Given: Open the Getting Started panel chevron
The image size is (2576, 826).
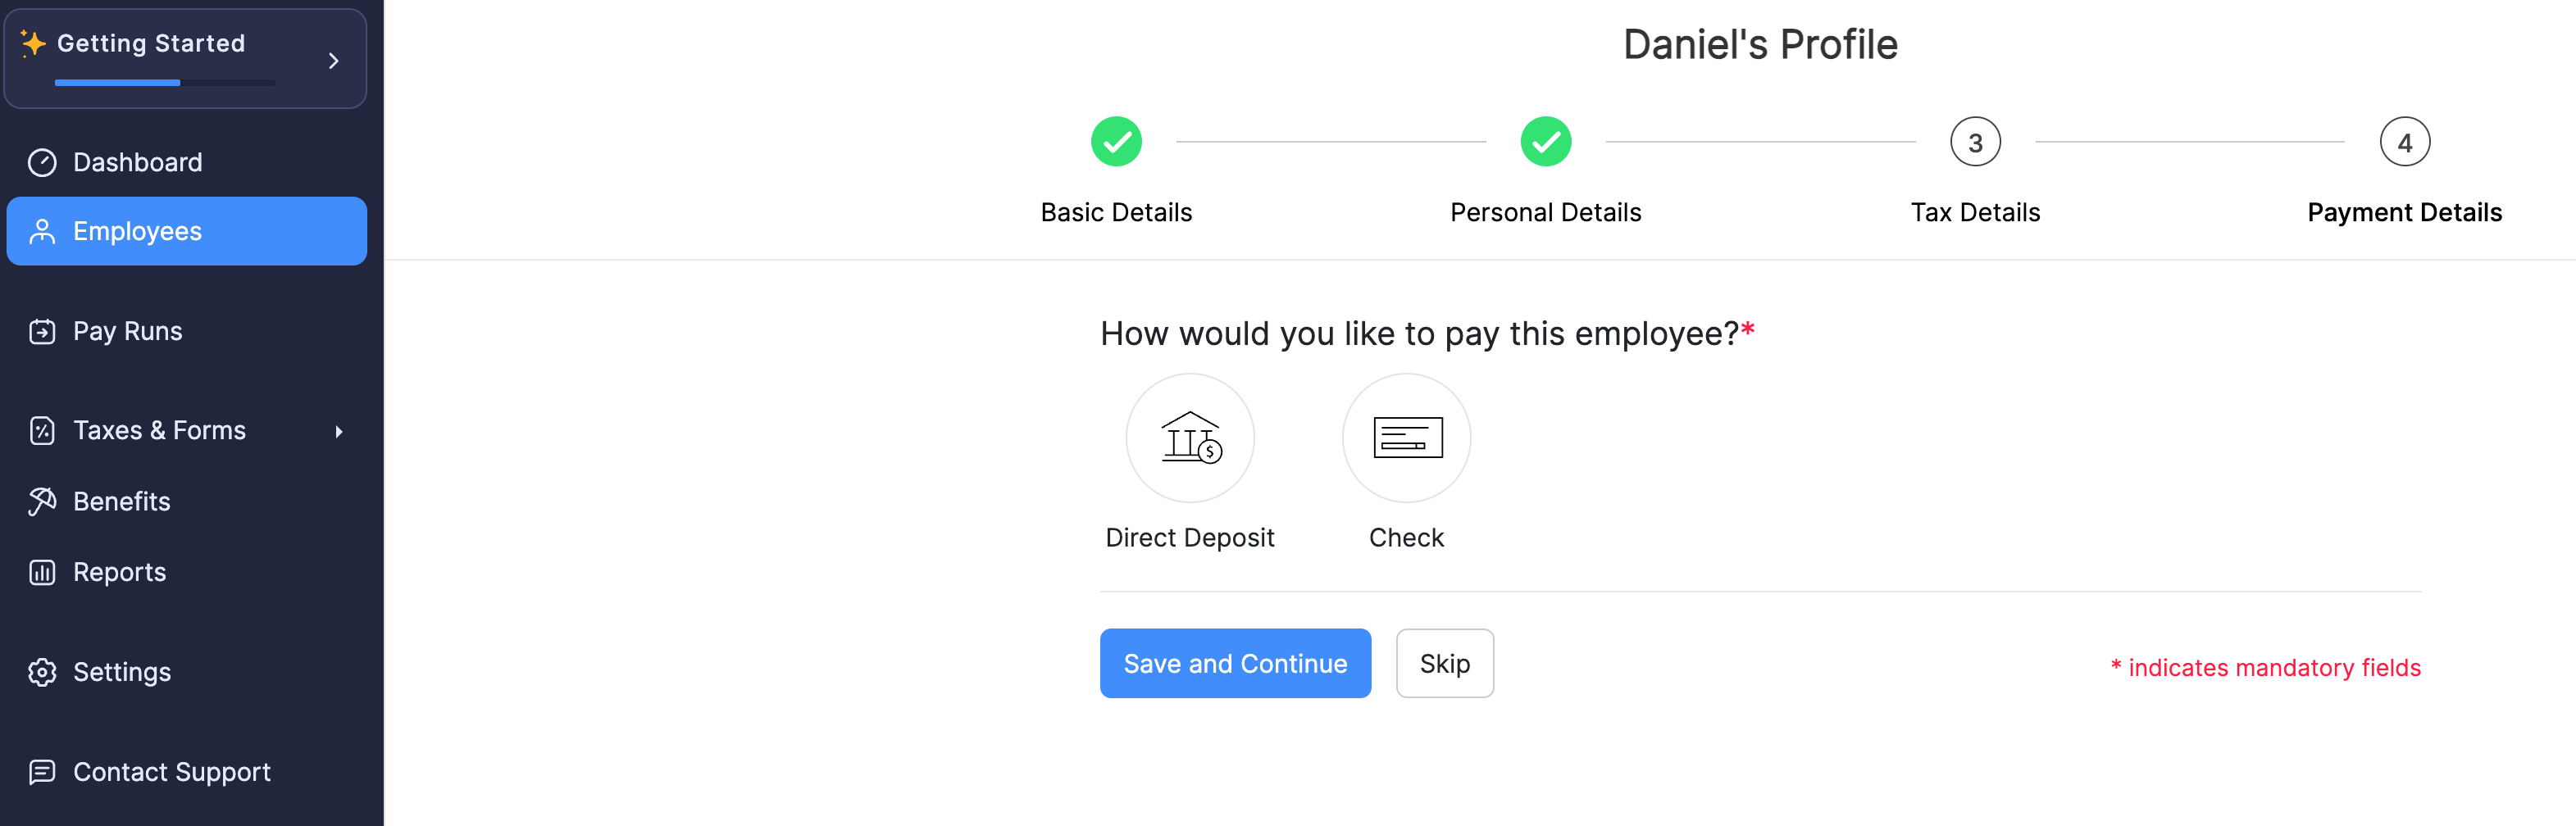Looking at the screenshot, I should tap(334, 60).
